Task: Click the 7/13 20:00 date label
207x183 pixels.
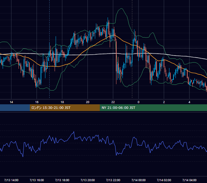Action: point(88,180)
